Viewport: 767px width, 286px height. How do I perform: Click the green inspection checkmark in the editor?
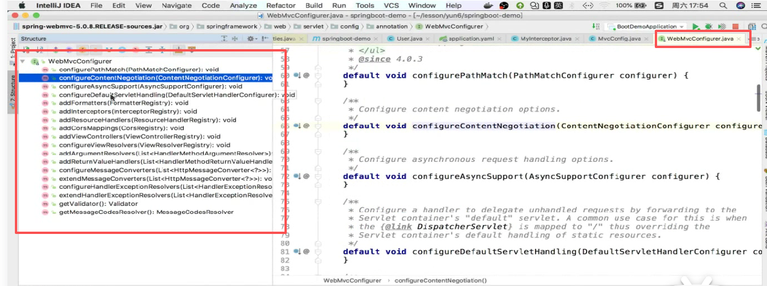click(759, 49)
